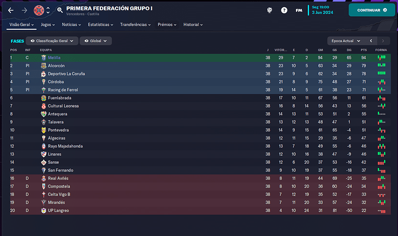Open the FM menu icon
The width and height of the screenshot is (398, 236).
(x=299, y=10)
